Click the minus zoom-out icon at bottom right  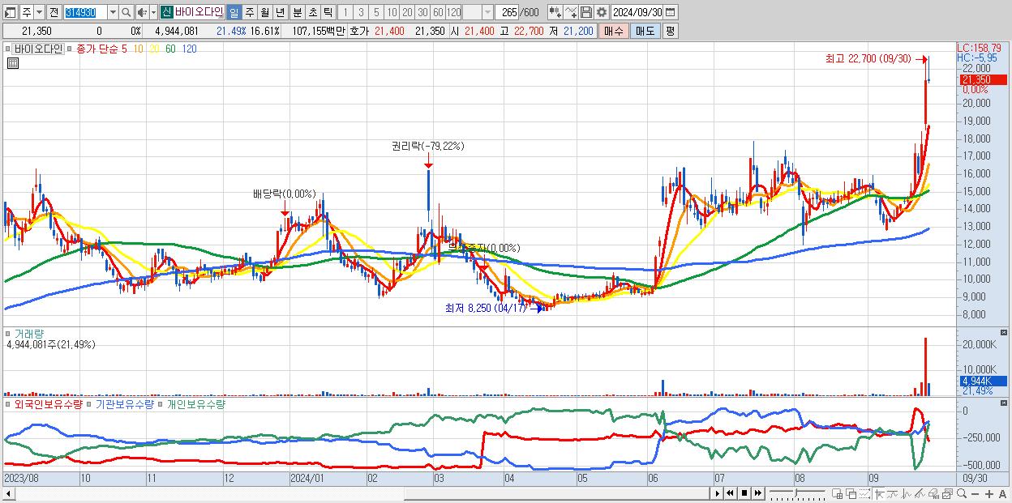point(975,493)
